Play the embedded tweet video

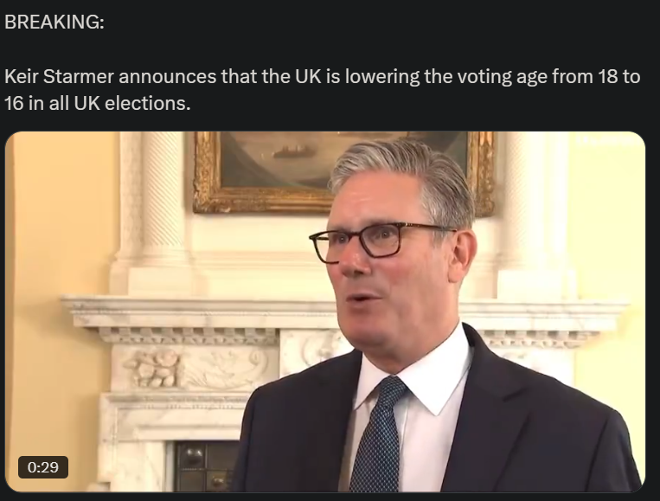(x=325, y=312)
